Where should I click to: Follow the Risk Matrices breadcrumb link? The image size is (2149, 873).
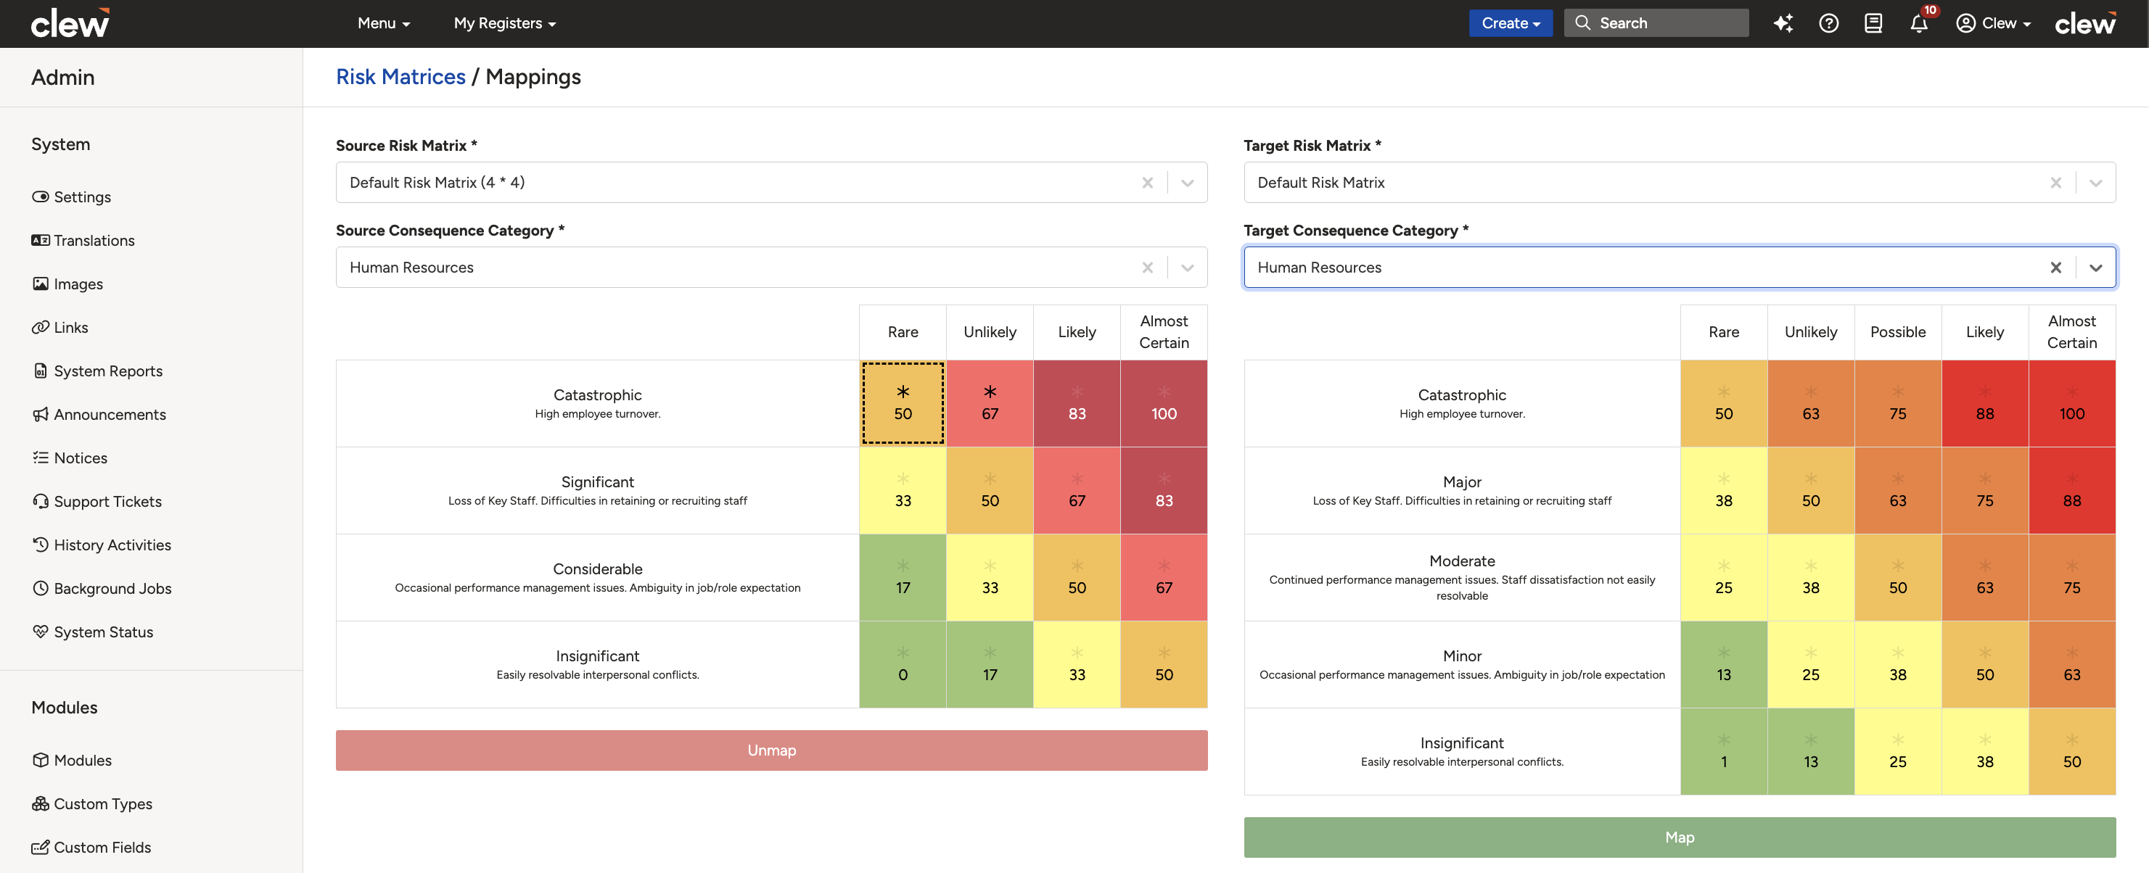click(x=400, y=77)
